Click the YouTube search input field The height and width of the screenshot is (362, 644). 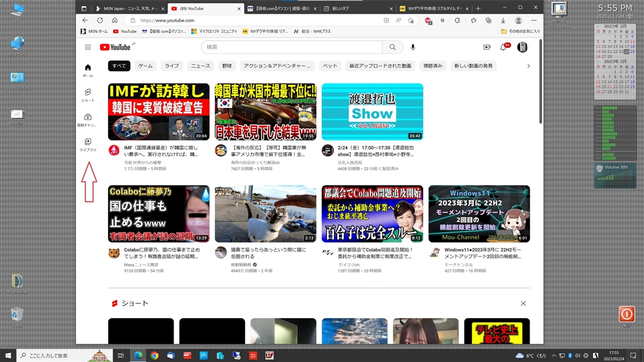tap(292, 47)
